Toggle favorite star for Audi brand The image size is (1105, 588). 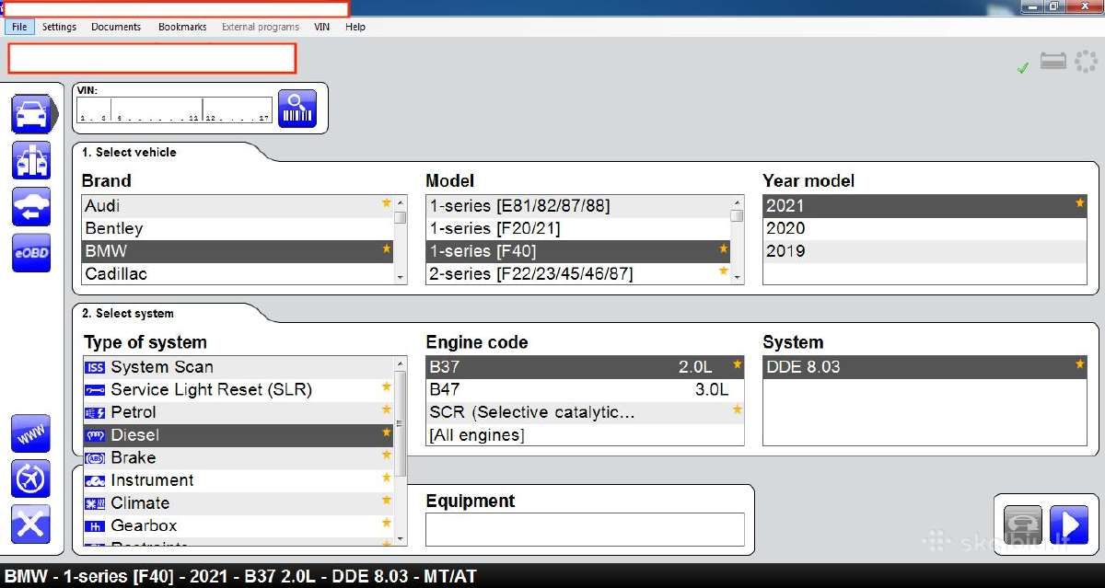387,202
